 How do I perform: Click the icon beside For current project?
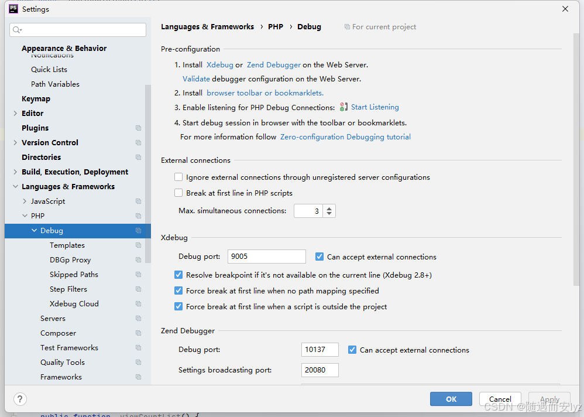click(347, 27)
